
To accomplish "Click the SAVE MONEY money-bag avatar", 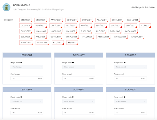I will coord(6,7).
